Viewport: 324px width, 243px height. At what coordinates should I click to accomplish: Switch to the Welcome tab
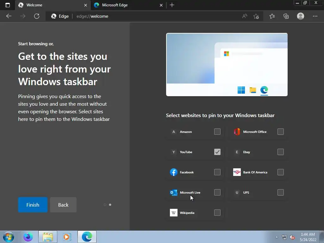(x=53, y=5)
